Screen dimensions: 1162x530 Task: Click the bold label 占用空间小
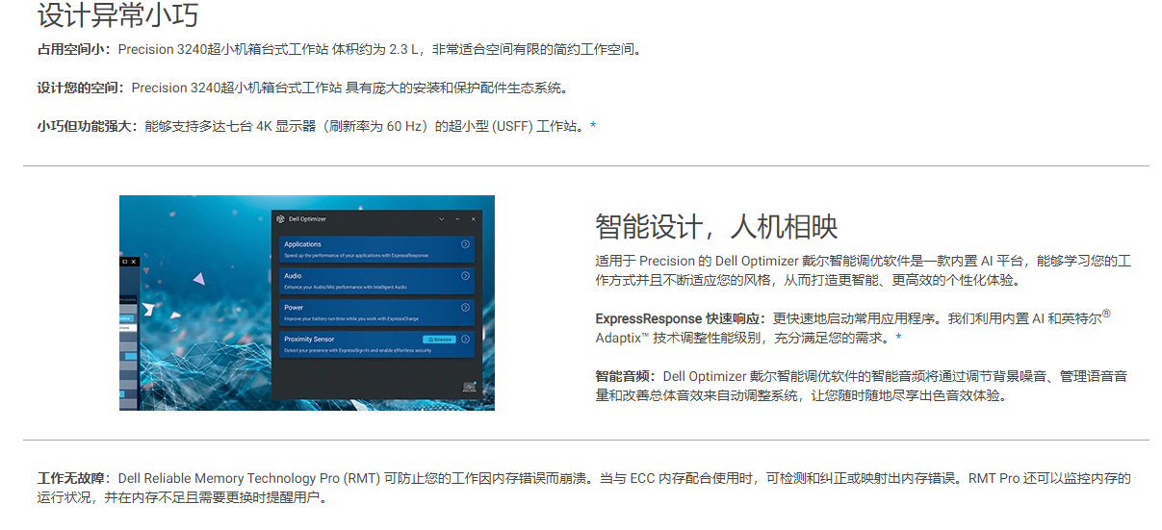[75, 49]
